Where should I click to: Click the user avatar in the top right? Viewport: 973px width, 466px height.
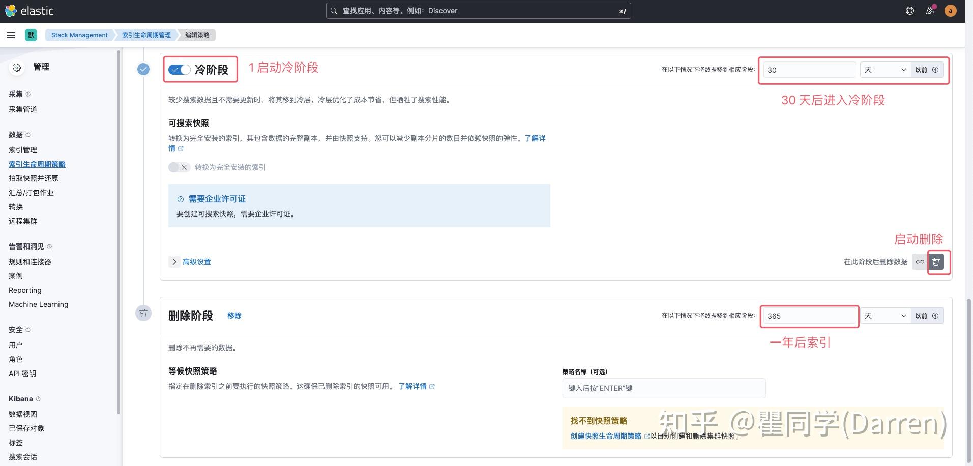click(951, 10)
